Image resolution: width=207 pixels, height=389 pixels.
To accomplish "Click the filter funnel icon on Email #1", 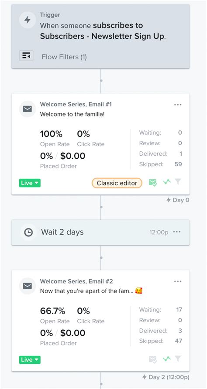I will coord(178,182).
